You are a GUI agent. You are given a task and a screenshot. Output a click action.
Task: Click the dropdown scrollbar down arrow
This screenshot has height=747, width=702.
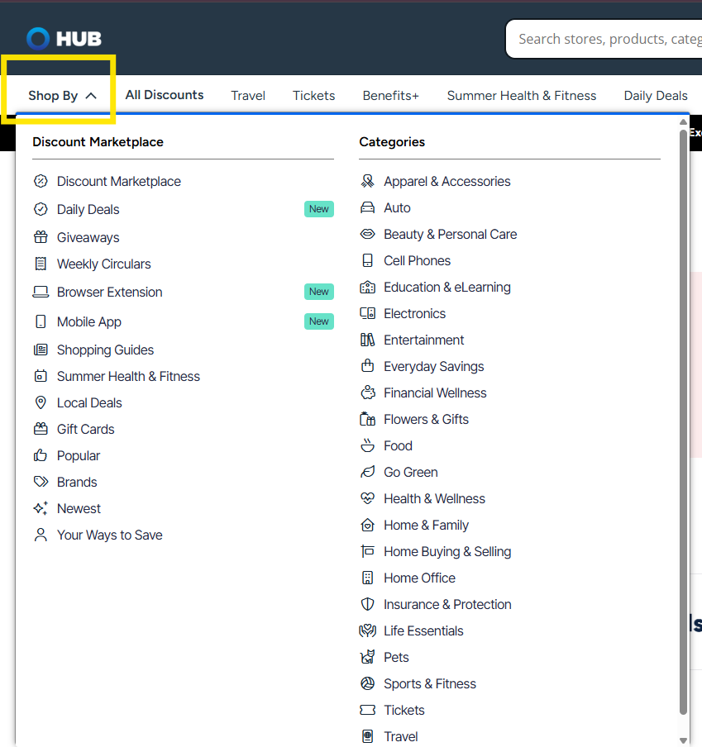click(x=684, y=740)
